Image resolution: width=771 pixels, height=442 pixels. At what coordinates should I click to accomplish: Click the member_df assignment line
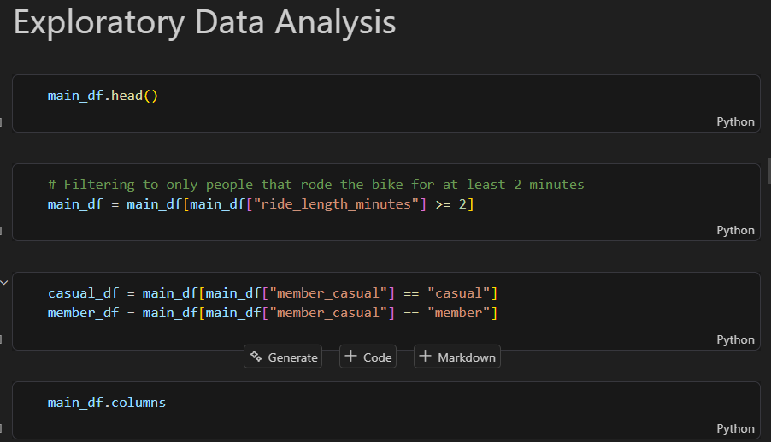click(273, 313)
